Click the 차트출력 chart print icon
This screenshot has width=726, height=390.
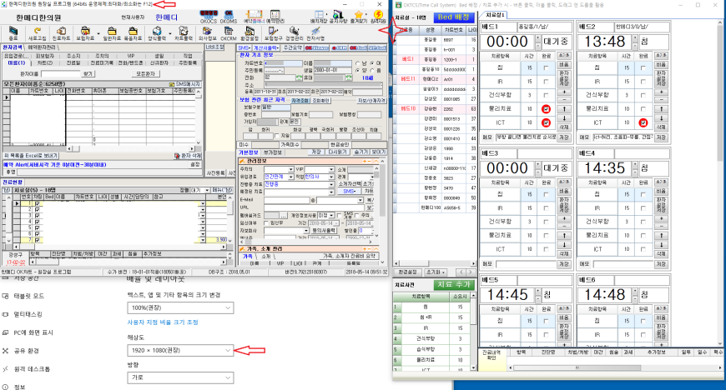coord(184,33)
